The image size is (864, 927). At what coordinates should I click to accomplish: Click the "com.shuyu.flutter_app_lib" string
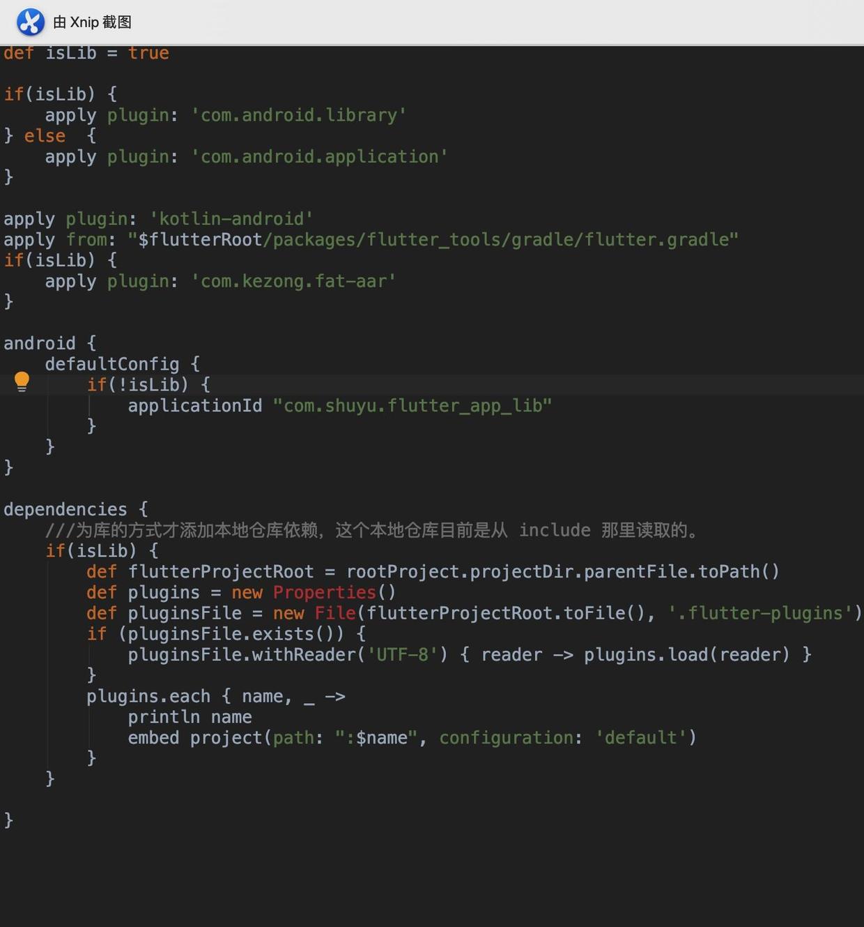pyautogui.click(x=412, y=406)
